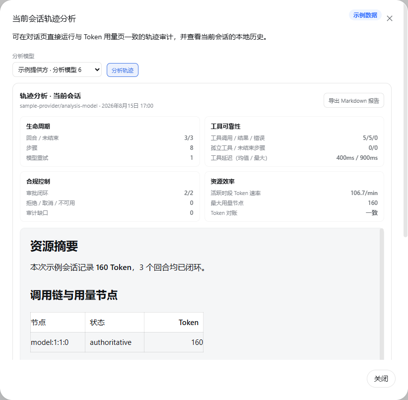408x400 pixels.
Task: Close the dialog with the X icon
Action: [x=389, y=18]
